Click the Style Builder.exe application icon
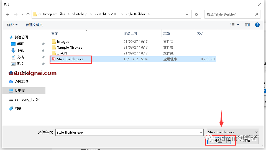The height and width of the screenshot is (150, 266). tap(54, 59)
